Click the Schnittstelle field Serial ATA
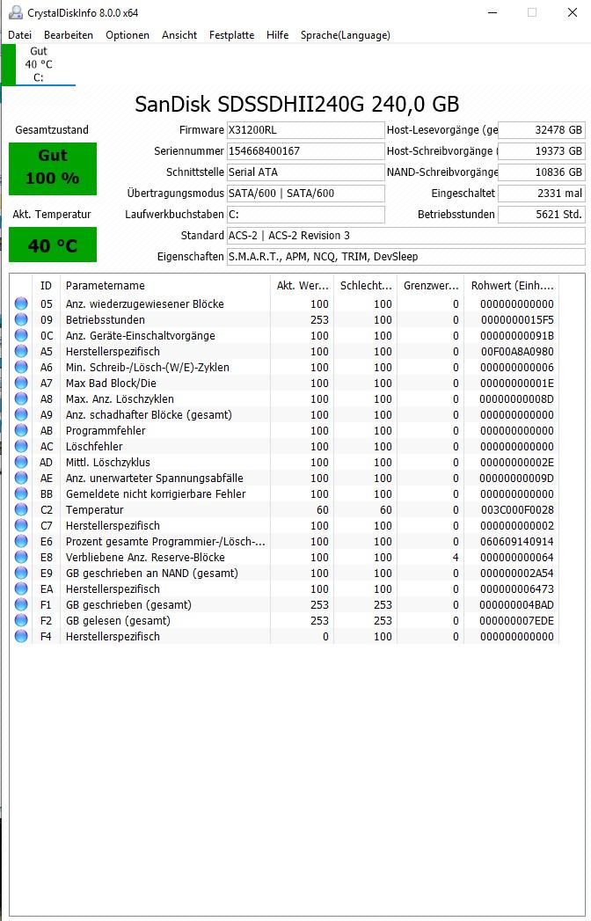The height and width of the screenshot is (921, 591). click(x=305, y=172)
